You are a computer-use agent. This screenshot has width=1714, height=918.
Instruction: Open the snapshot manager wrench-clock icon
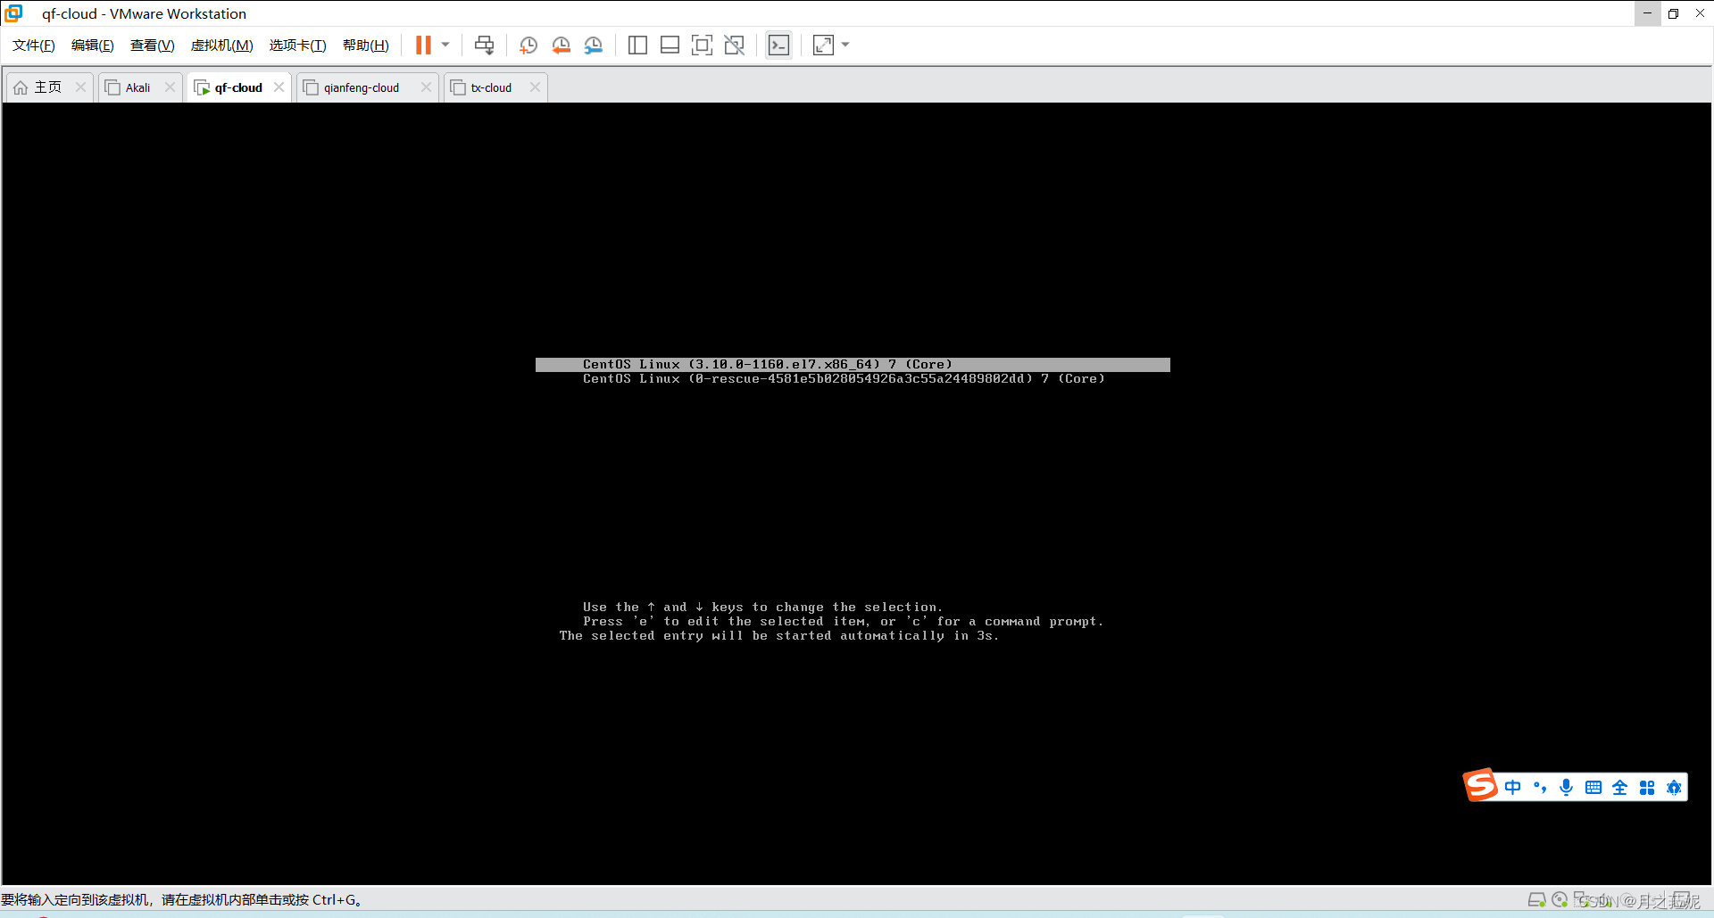tap(593, 45)
